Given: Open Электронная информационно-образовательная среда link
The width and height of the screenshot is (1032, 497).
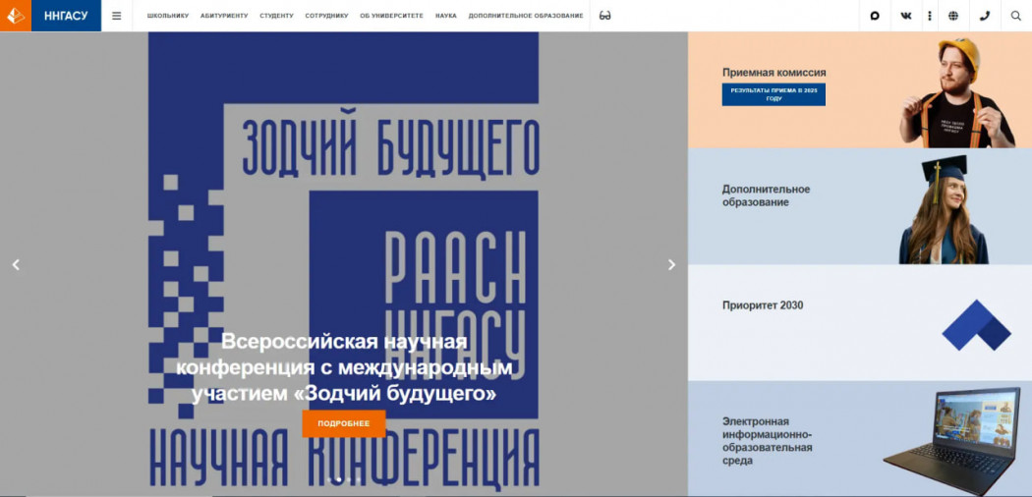Looking at the screenshot, I should [767, 441].
